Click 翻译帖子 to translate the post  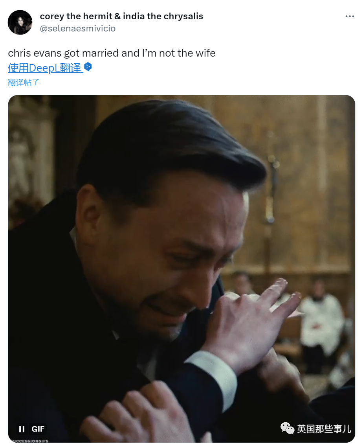pyautogui.click(x=24, y=82)
